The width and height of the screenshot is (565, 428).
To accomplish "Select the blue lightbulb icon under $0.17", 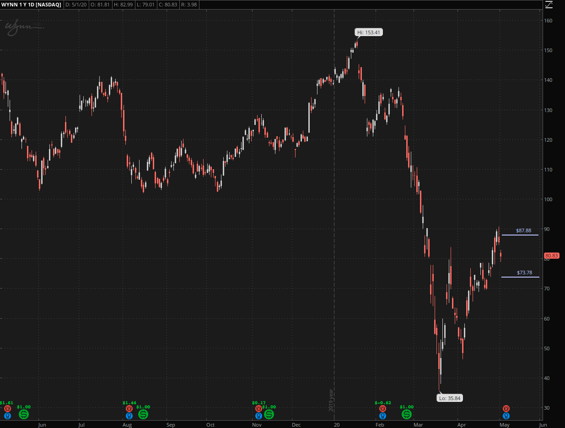I will point(258,416).
